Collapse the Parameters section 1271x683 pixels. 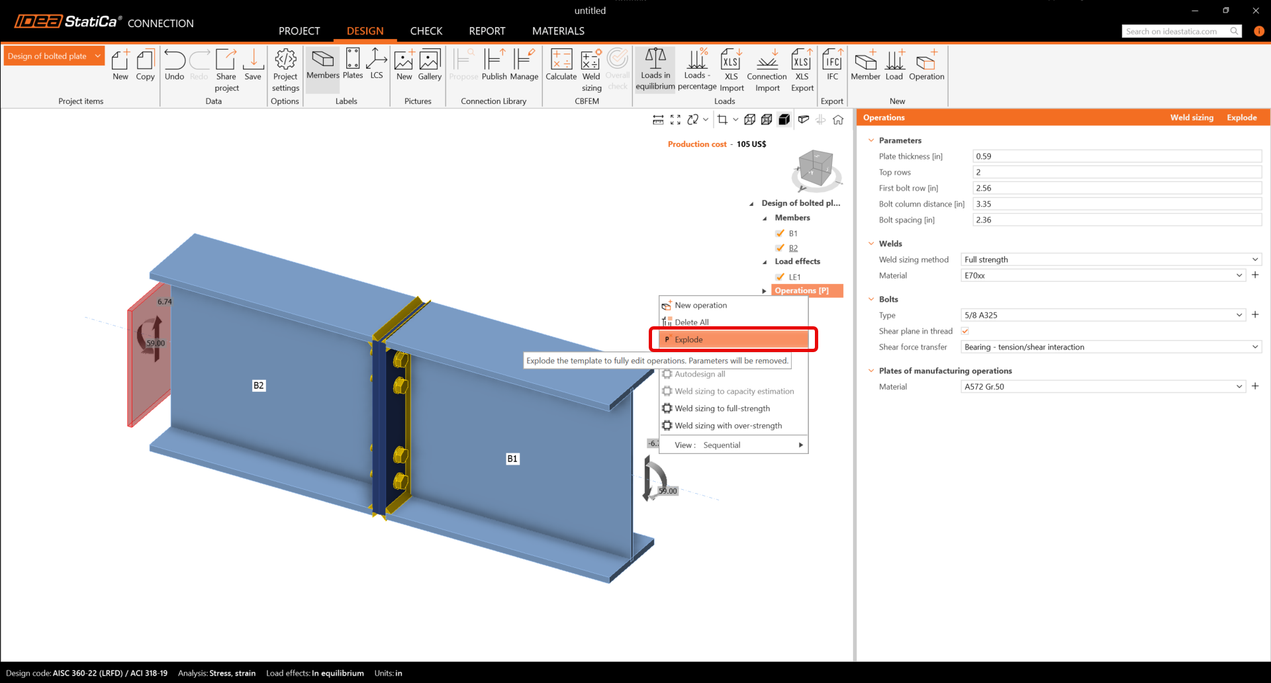coord(871,140)
